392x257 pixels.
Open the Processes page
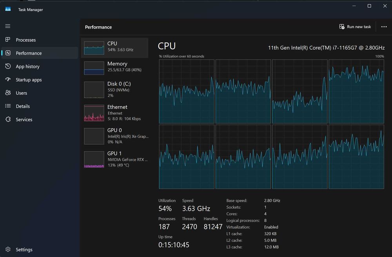coord(40,40)
